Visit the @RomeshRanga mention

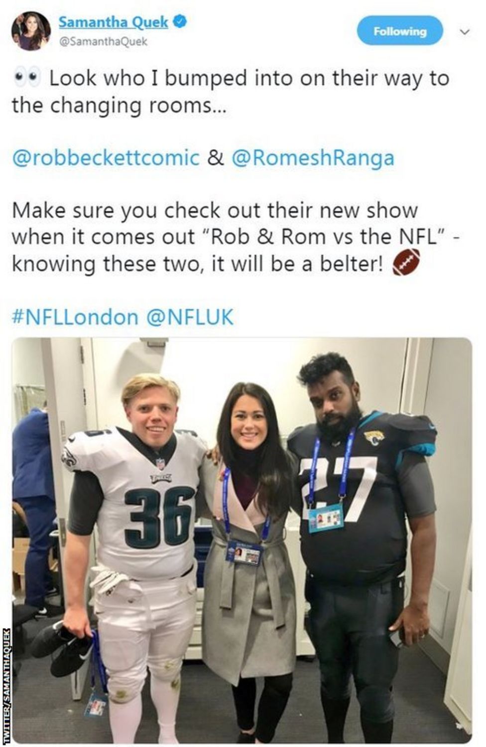(313, 158)
